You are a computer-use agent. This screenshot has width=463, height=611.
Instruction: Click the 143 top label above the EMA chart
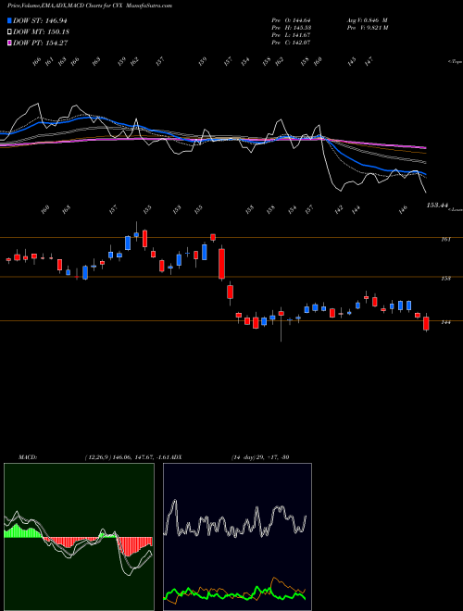pos(352,62)
